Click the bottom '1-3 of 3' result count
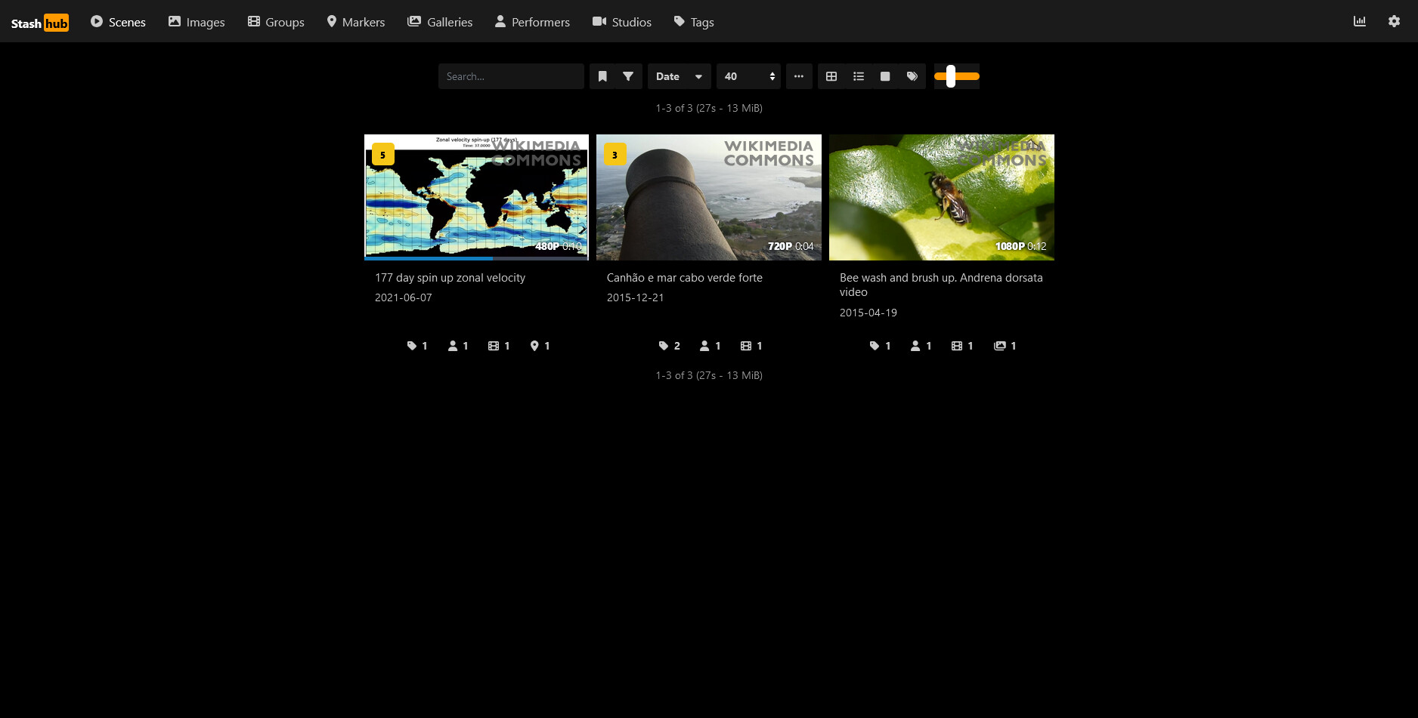This screenshot has height=718, width=1418. point(709,375)
